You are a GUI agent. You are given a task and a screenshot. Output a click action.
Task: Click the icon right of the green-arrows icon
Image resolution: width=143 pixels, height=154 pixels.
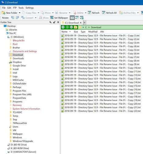click(x=77, y=18)
